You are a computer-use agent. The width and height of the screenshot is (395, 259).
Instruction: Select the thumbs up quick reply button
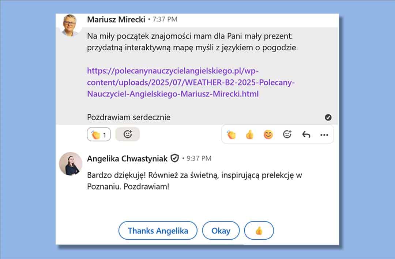(259, 231)
